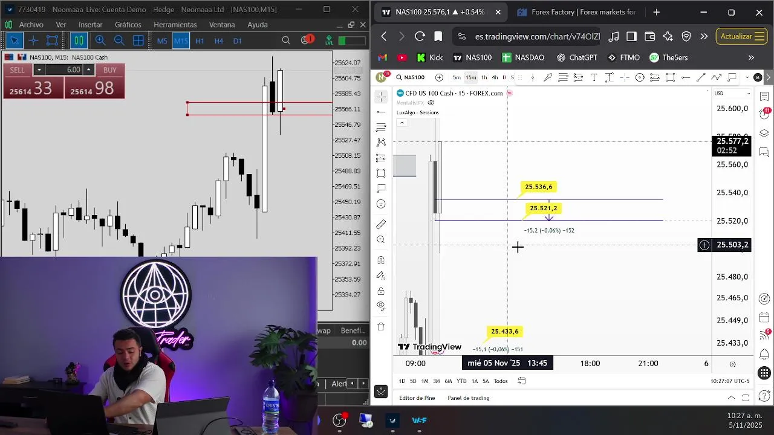774x435 pixels.
Task: Select the cursor arrow tool in MetaTrader
Action: click(x=14, y=40)
